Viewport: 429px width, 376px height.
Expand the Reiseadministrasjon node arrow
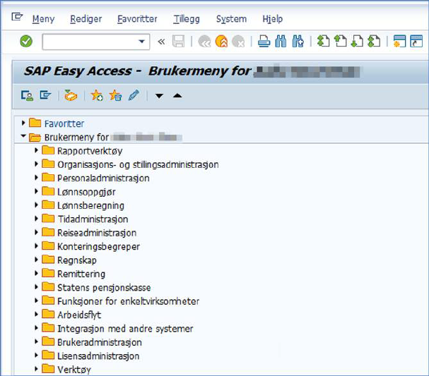pos(36,232)
